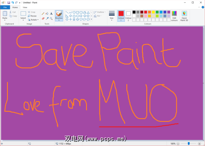Click the Brushes tool icon

(x=59, y=13)
